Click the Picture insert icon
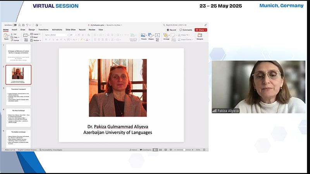Screen dimensions: 310x174 click(x=143, y=36)
